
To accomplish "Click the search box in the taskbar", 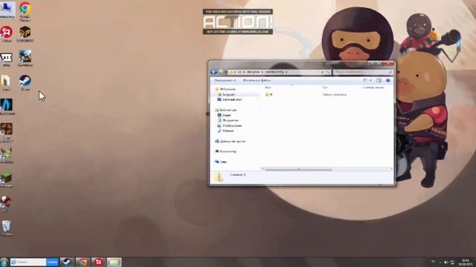I will [x=28, y=262].
